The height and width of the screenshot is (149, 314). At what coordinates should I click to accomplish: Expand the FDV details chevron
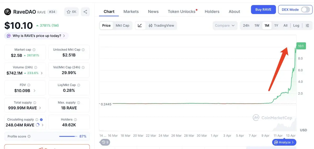click(x=35, y=91)
